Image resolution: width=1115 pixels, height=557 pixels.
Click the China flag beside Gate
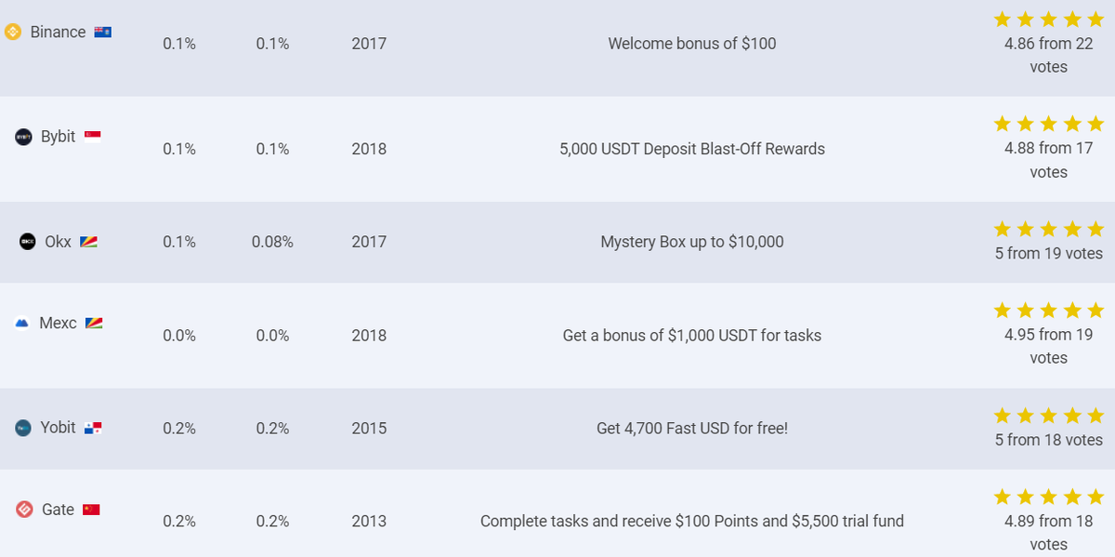pyautogui.click(x=91, y=510)
